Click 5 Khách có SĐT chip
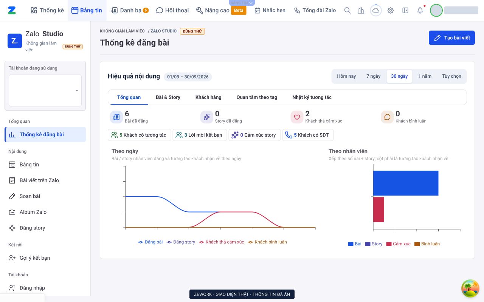The width and height of the screenshot is (484, 302). [x=308, y=135]
